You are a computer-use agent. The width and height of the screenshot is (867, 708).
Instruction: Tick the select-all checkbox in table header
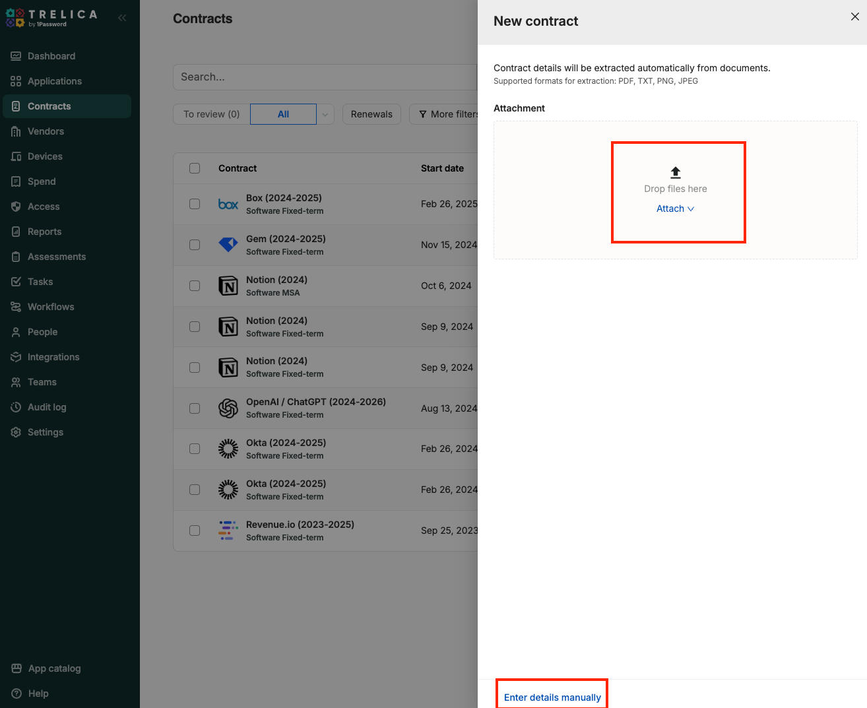pyautogui.click(x=195, y=168)
